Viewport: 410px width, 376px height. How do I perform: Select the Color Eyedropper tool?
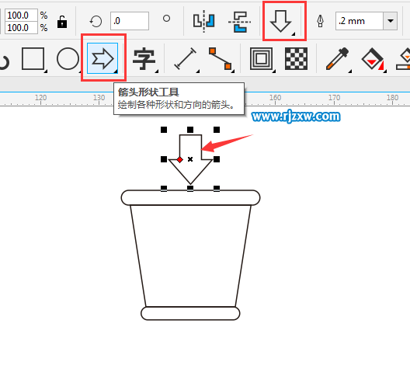click(x=337, y=58)
